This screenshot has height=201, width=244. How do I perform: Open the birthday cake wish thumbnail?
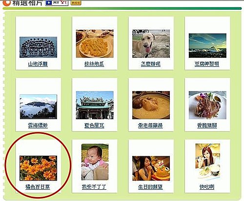151,168
